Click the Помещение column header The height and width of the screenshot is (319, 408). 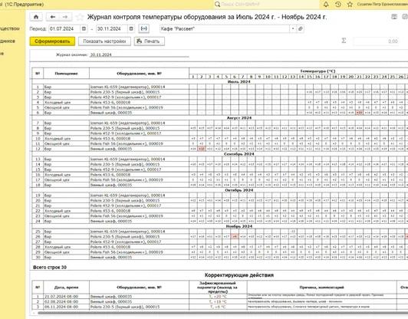[67, 74]
